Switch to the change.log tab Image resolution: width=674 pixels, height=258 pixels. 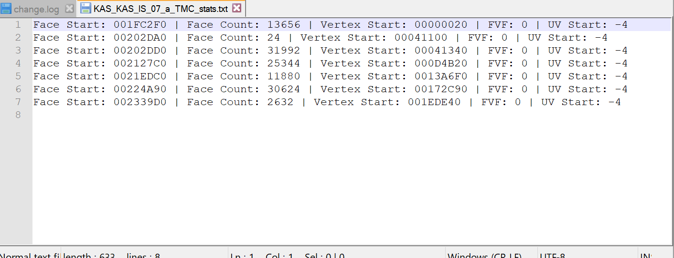37,9
